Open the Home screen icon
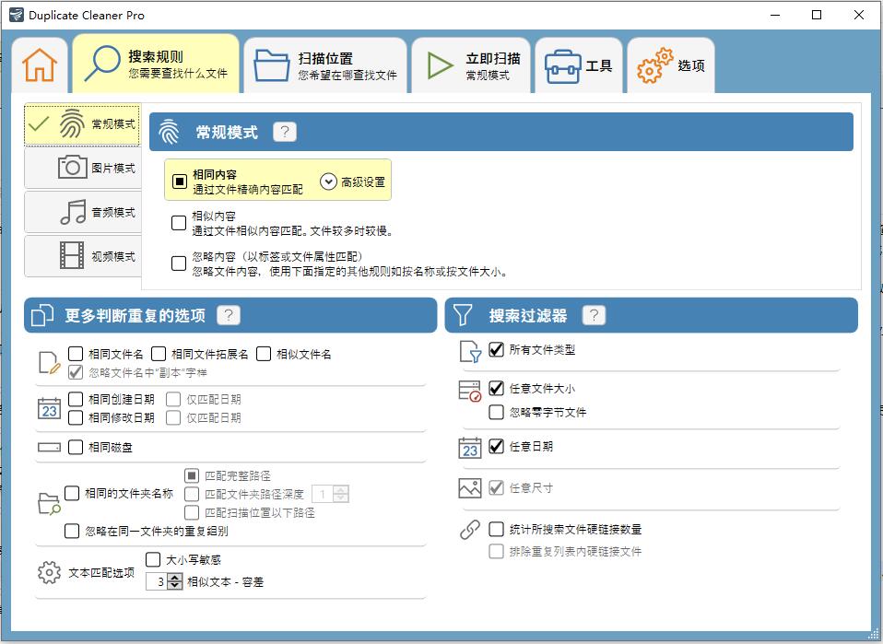883x644 pixels. point(39,64)
